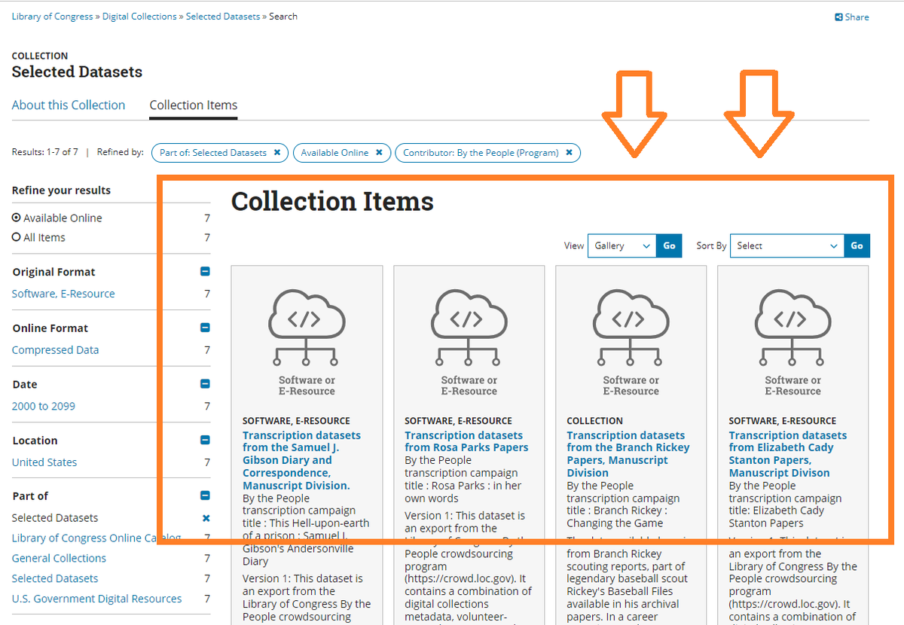
Task: Filter by General Collections
Action: click(x=59, y=558)
